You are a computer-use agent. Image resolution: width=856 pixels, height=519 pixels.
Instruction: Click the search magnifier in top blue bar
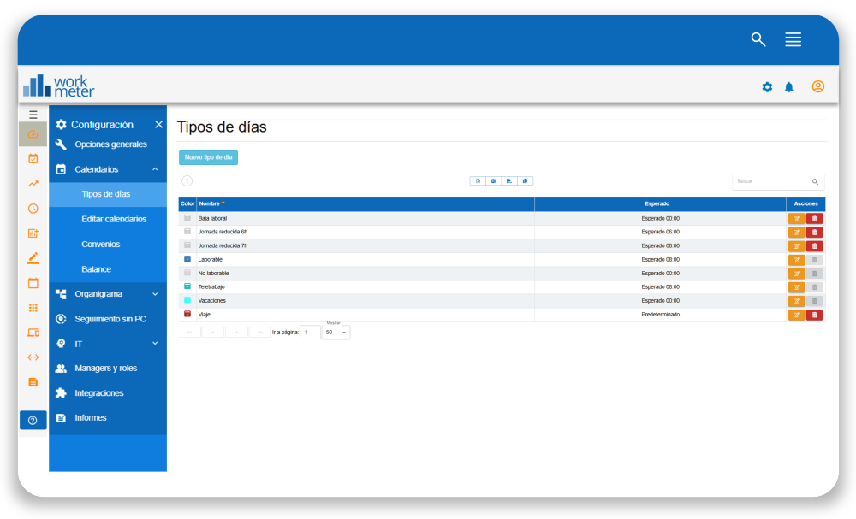pyautogui.click(x=758, y=39)
